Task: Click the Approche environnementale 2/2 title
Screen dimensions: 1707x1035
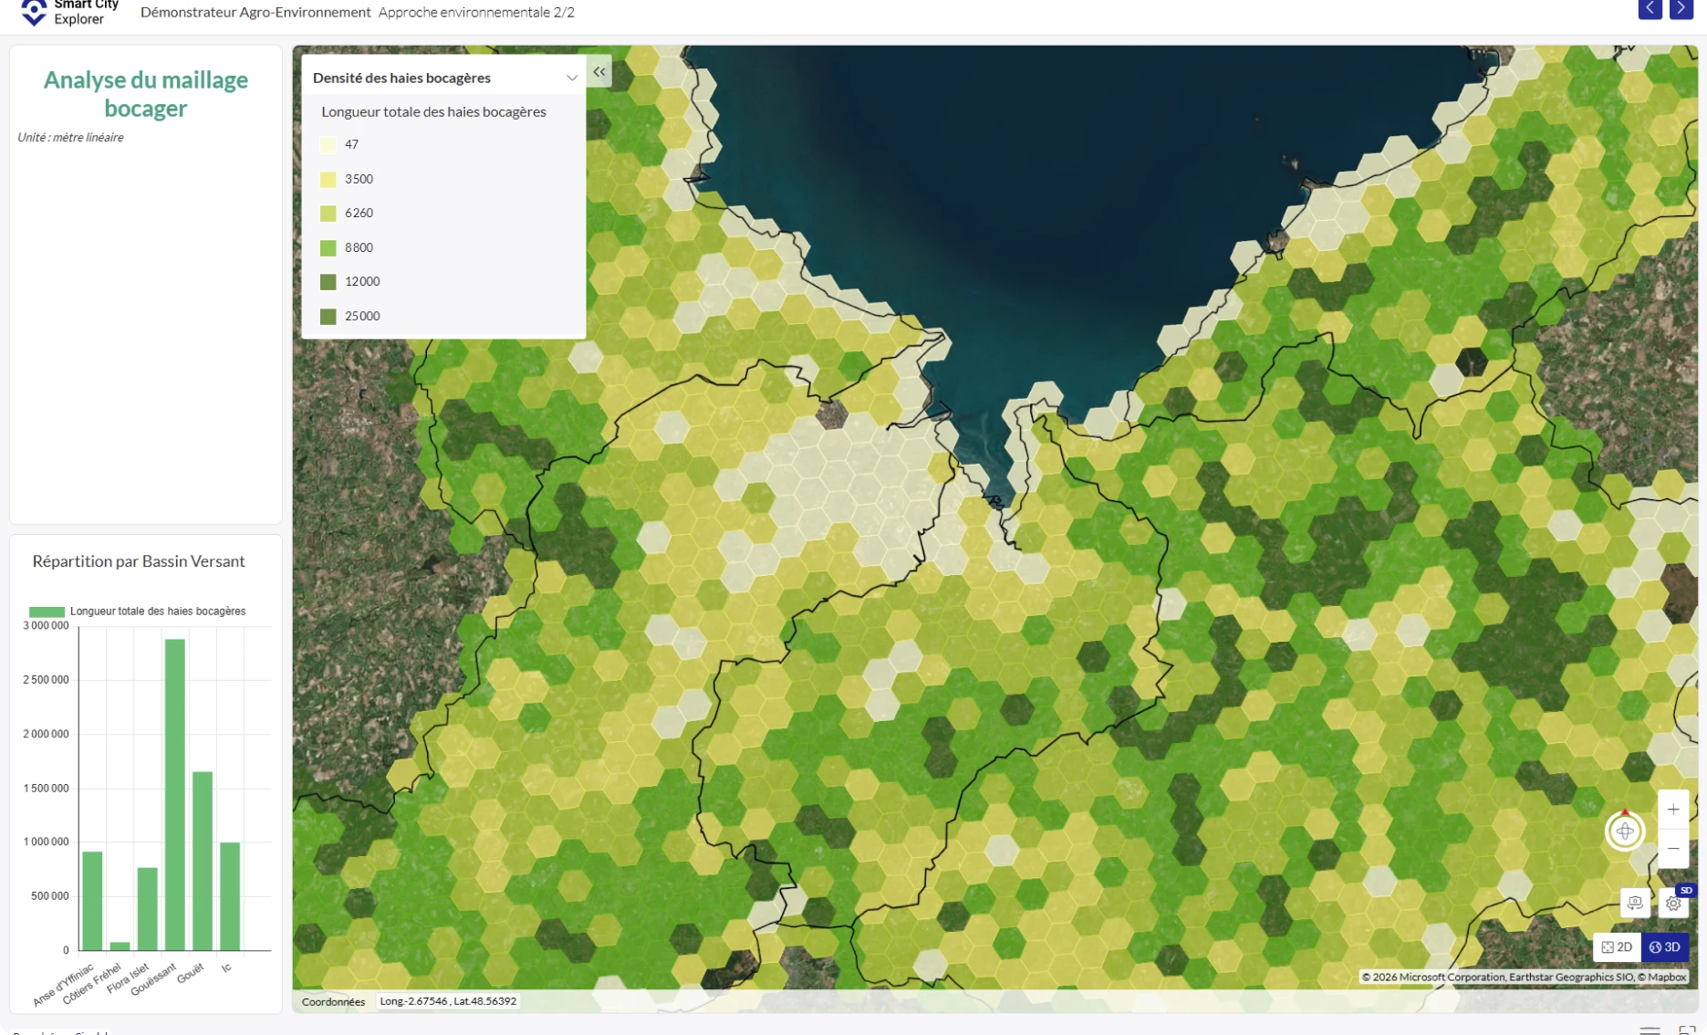Action: tap(476, 12)
